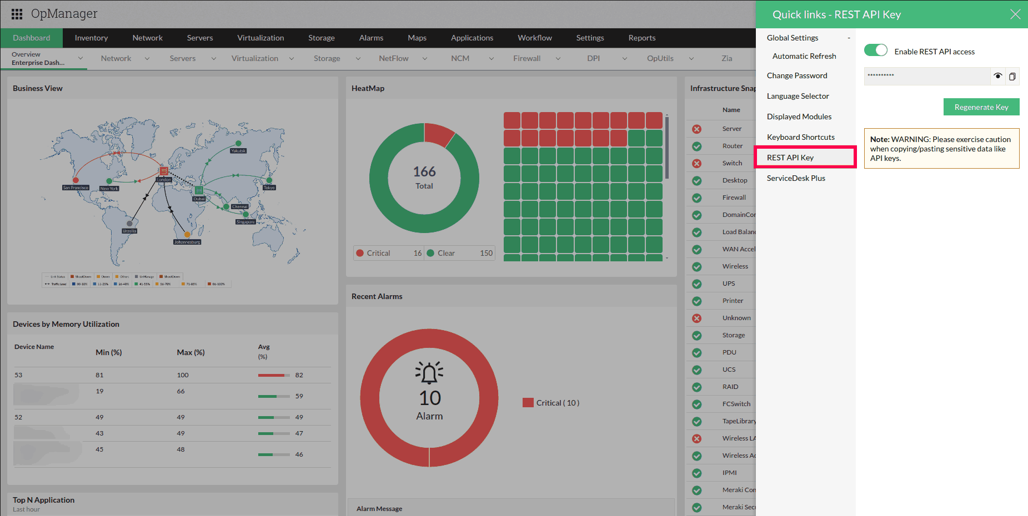Click the critical status icon for Server
Image resolution: width=1028 pixels, height=516 pixels.
696,129
